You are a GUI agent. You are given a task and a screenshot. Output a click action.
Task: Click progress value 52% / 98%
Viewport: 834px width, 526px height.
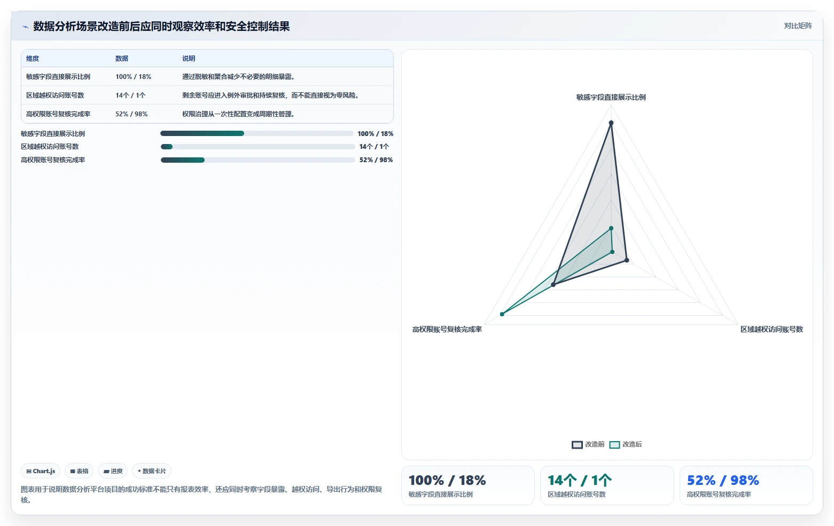[x=376, y=160]
